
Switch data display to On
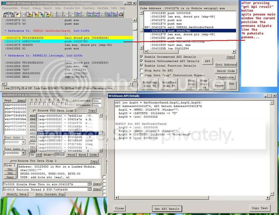click(x=32, y=155)
